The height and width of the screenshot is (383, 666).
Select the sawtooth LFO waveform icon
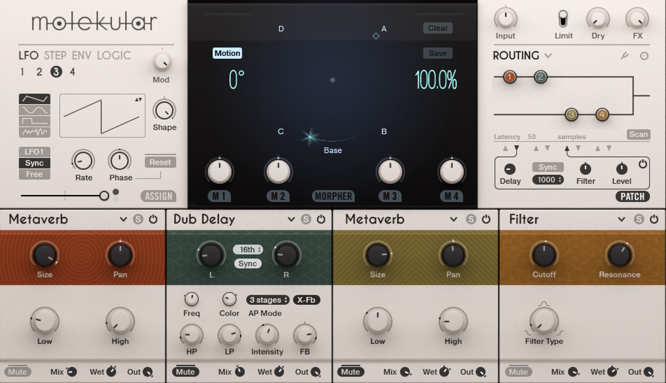pos(35,99)
